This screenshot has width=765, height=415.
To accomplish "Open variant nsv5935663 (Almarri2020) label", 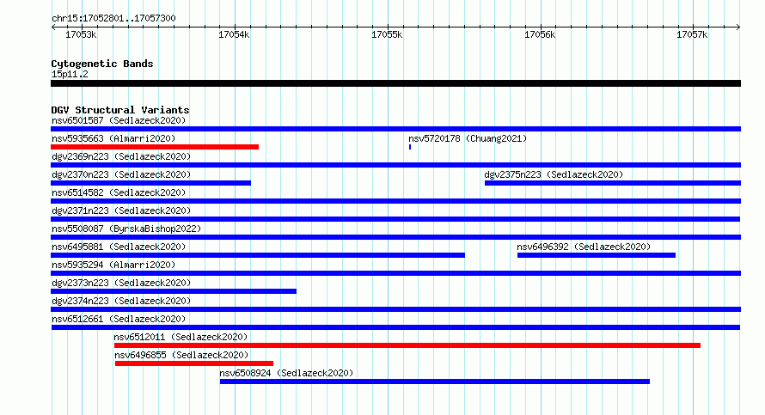I will click(113, 138).
